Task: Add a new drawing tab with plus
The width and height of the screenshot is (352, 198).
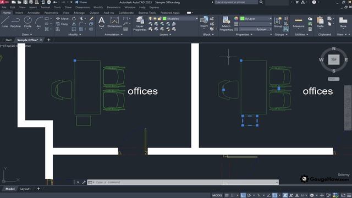Action: pos(49,40)
